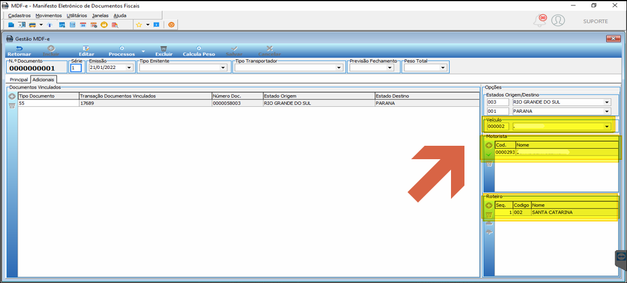Image resolution: width=627 pixels, height=283 pixels.
Task: Click the blue grid table icon in toolbar
Action: (x=62, y=25)
